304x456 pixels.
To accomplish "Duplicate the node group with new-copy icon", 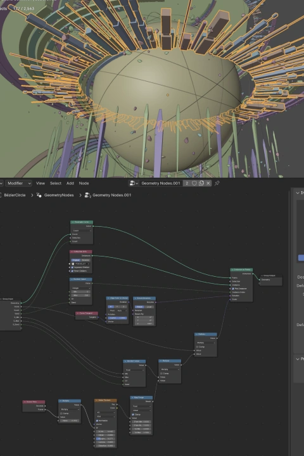I will point(201,183).
